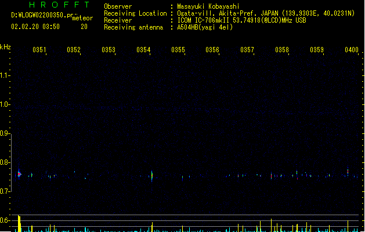Click the tall yellow level bar at the graph's left edge
The width and height of the screenshot is (365, 232).
pos(19,224)
